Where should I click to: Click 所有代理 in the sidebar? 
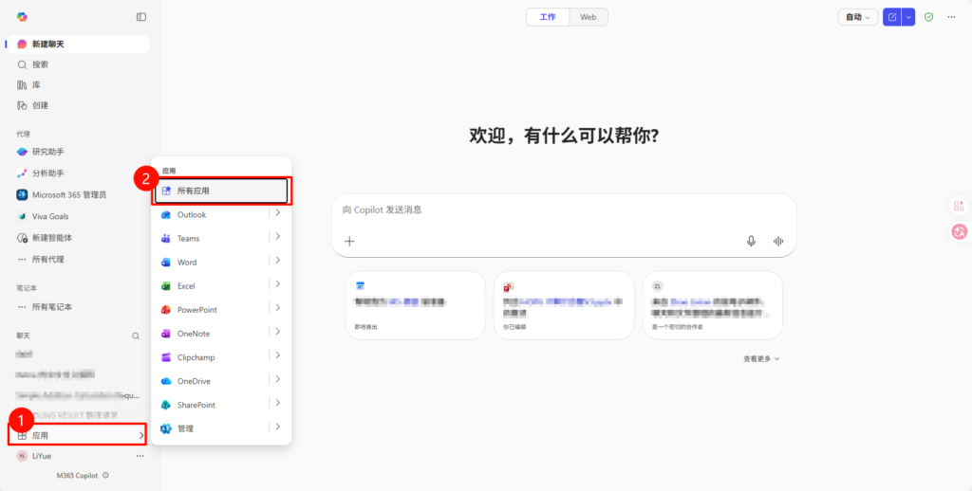(x=47, y=259)
